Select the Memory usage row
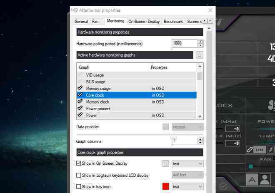The width and height of the screenshot is (275, 193). tap(137, 88)
